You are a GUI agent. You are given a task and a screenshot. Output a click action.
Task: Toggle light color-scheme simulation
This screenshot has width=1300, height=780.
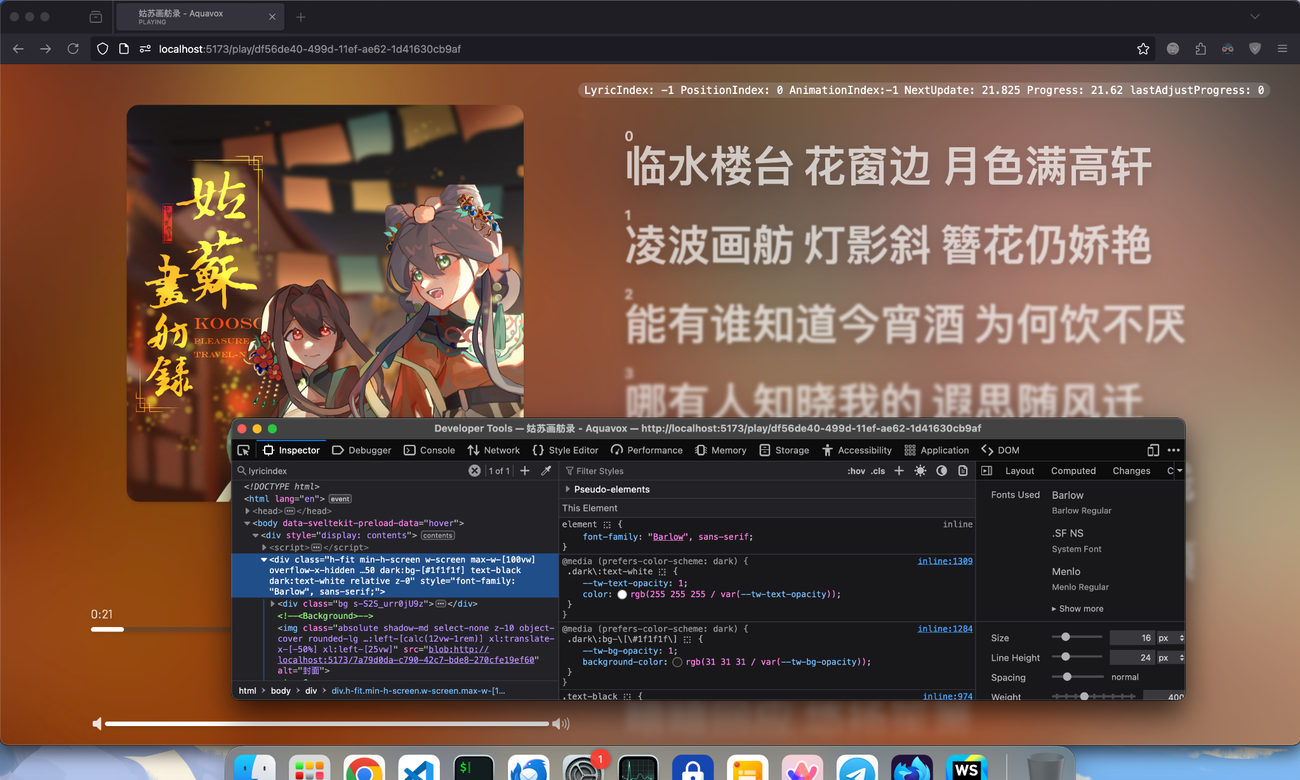point(920,470)
